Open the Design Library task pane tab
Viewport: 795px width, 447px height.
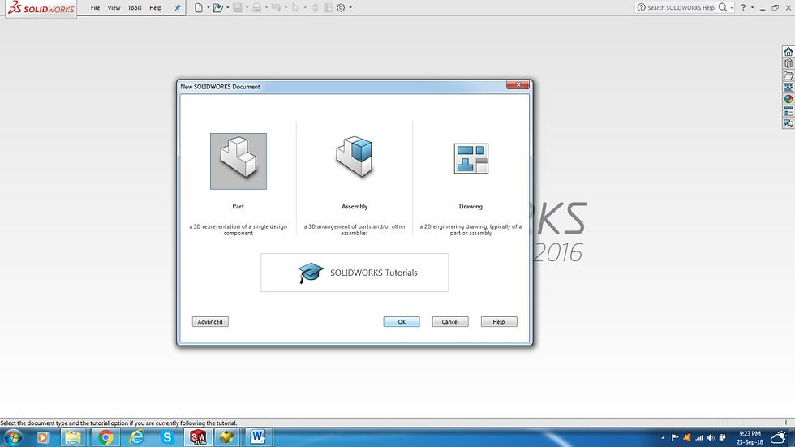pos(789,64)
